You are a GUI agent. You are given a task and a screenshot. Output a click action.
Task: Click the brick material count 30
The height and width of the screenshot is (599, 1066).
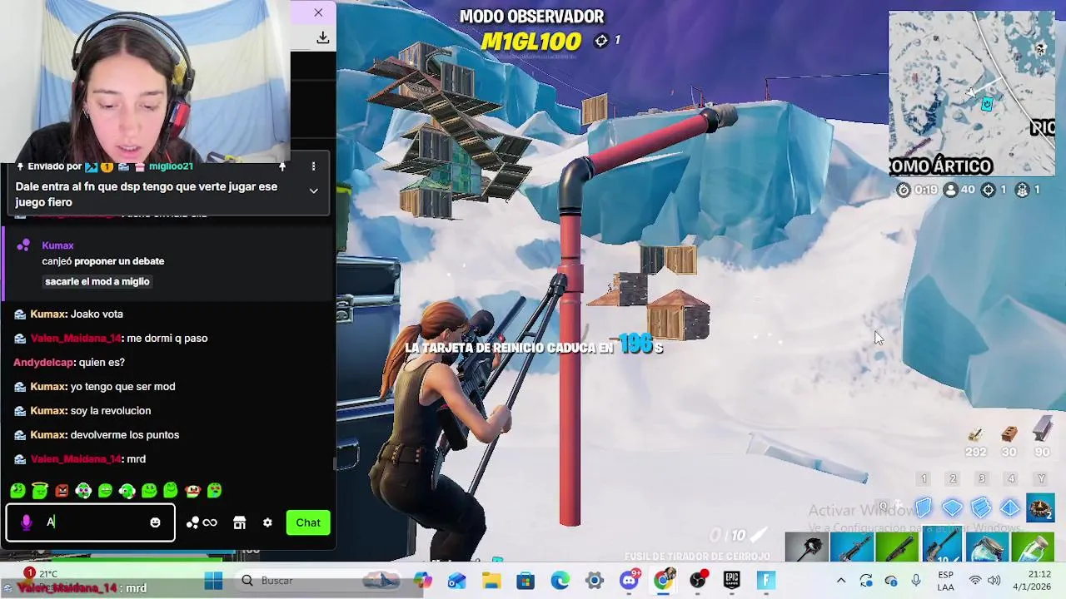tap(1009, 452)
